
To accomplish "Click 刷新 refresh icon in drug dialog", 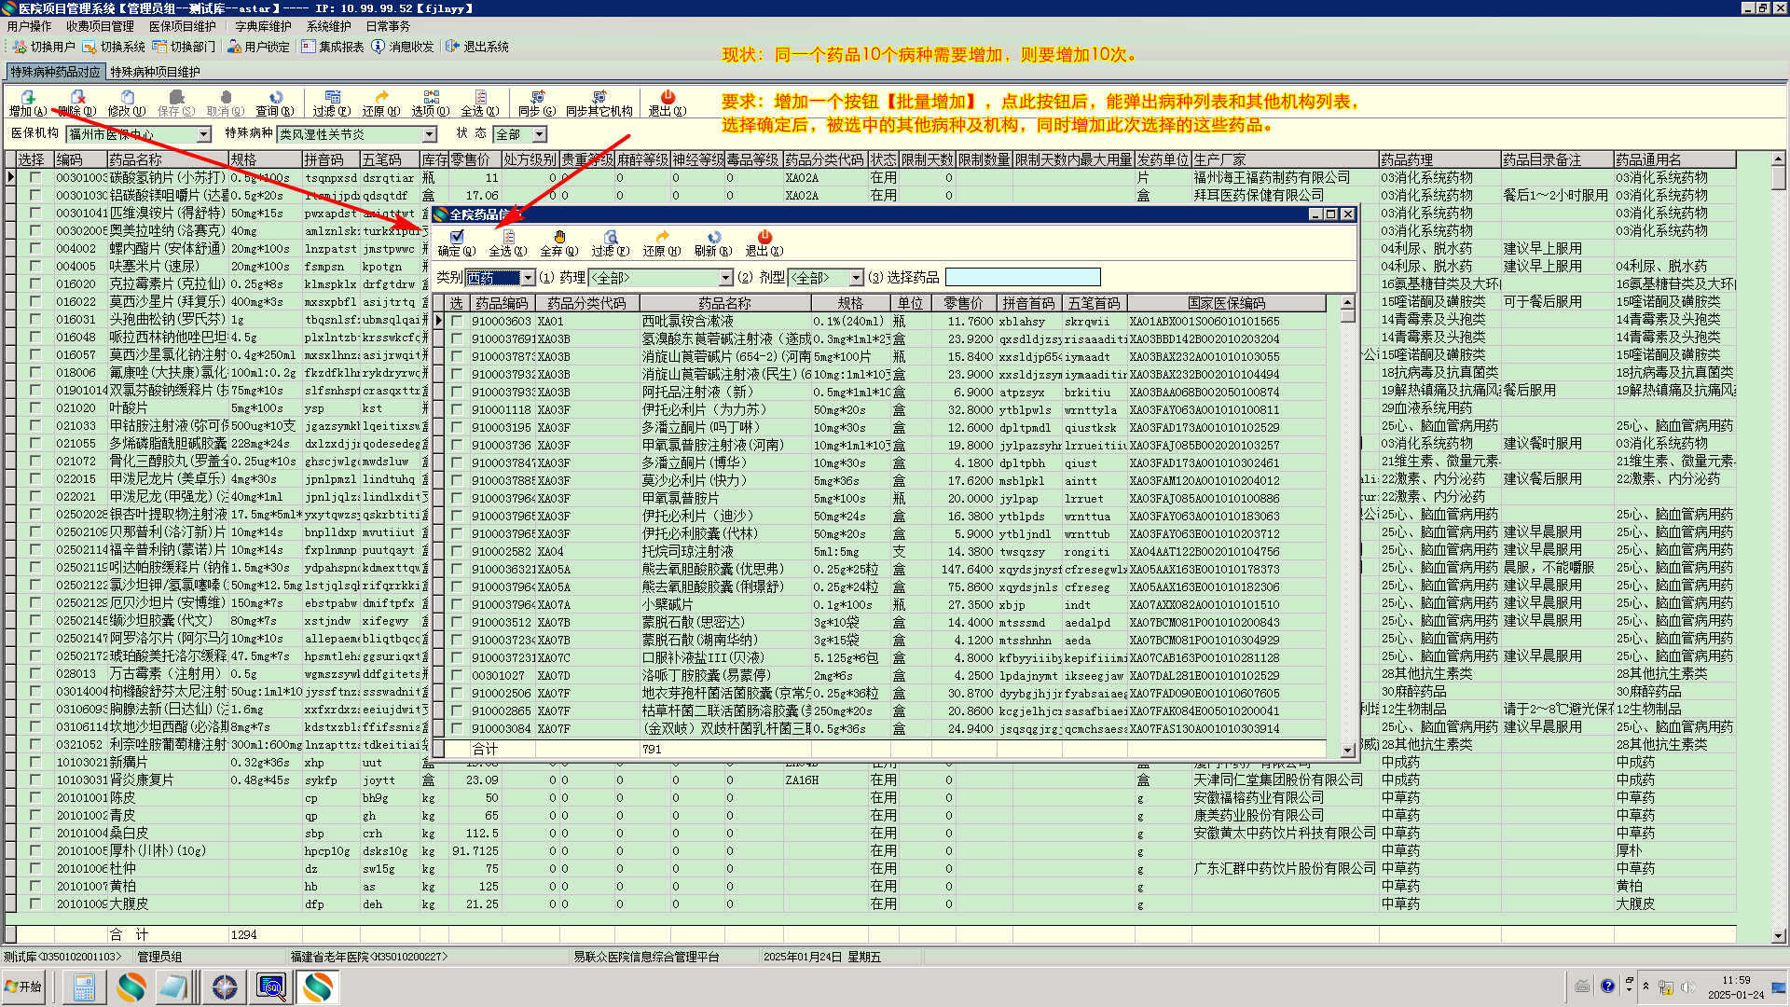I will pyautogui.click(x=713, y=242).
